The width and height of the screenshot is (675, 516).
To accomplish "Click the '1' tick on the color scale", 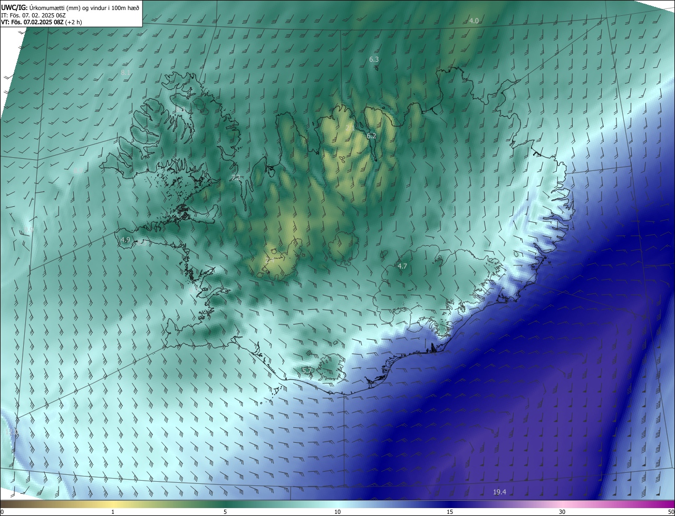I will 113,512.
